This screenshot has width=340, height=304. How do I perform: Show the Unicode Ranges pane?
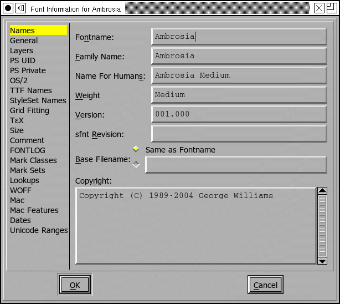coord(39,230)
